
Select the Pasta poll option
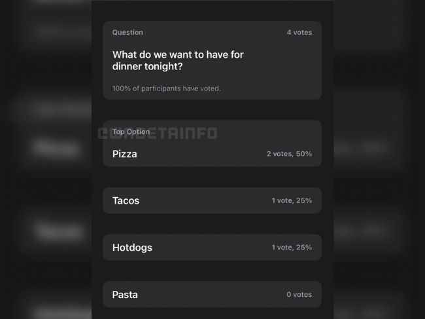tap(212, 295)
